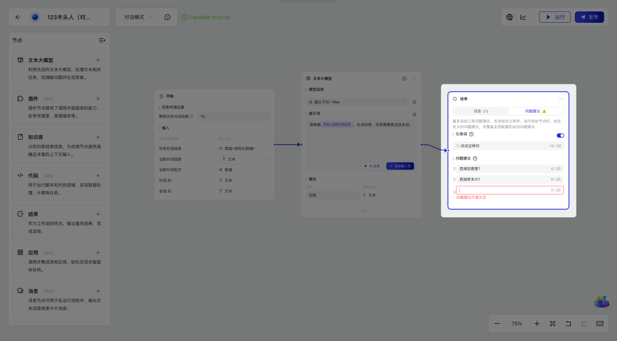Fit canvas to view icon
This screenshot has height=341, width=617.
[x=552, y=324]
